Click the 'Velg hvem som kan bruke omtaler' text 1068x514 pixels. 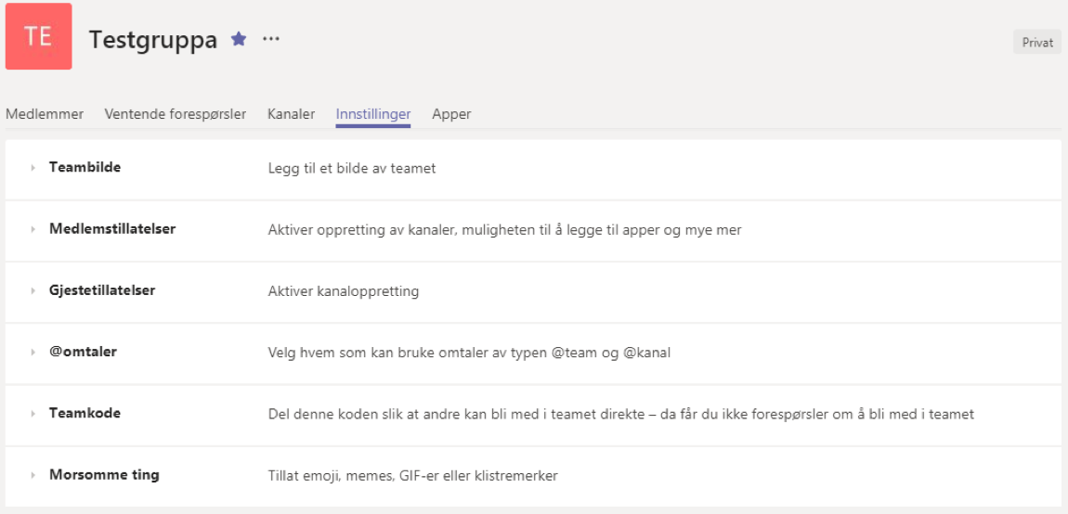(469, 353)
